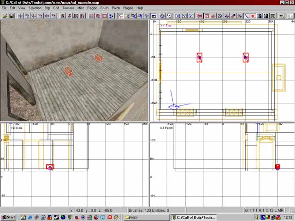Click the Windows Start button

[x=9, y=217]
